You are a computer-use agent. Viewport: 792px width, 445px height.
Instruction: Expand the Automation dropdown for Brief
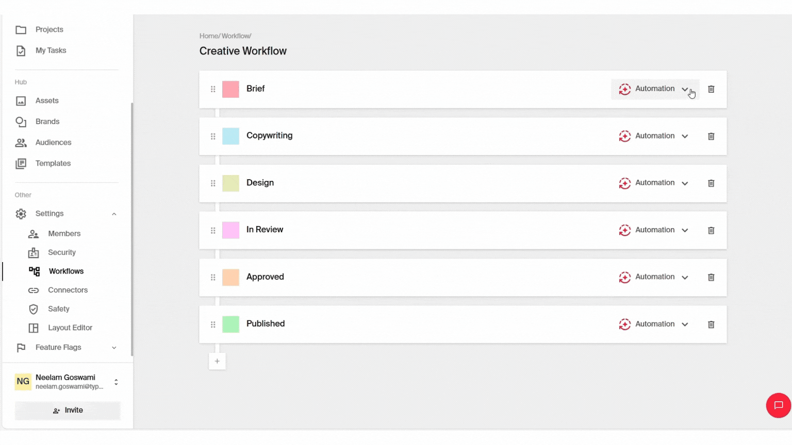[x=685, y=89]
